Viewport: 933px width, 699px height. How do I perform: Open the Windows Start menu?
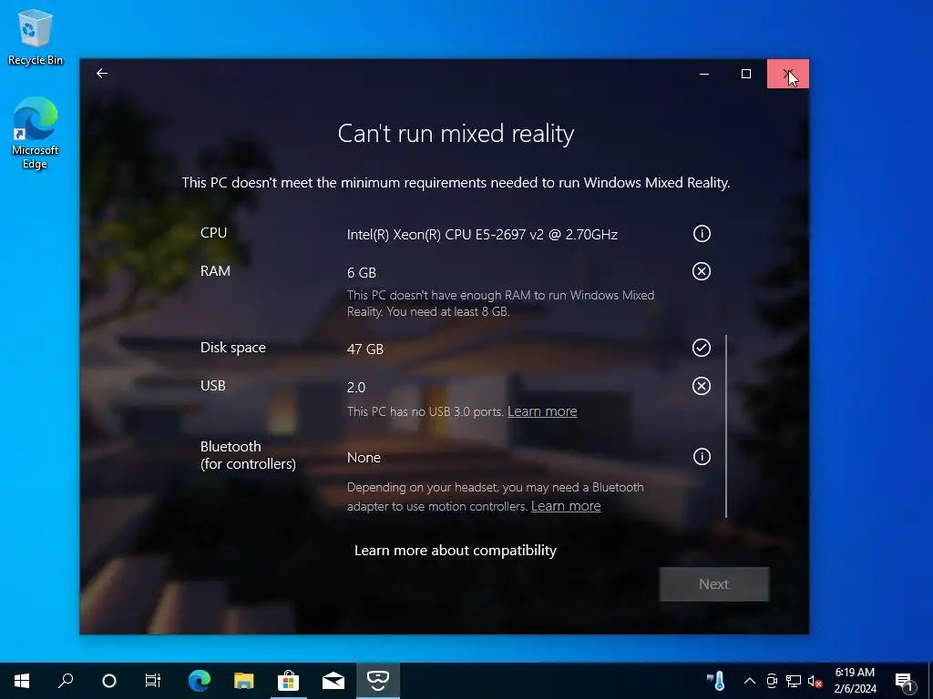(x=22, y=681)
